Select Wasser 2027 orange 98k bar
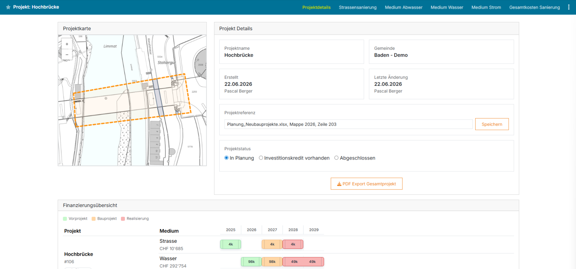 [x=272, y=262]
